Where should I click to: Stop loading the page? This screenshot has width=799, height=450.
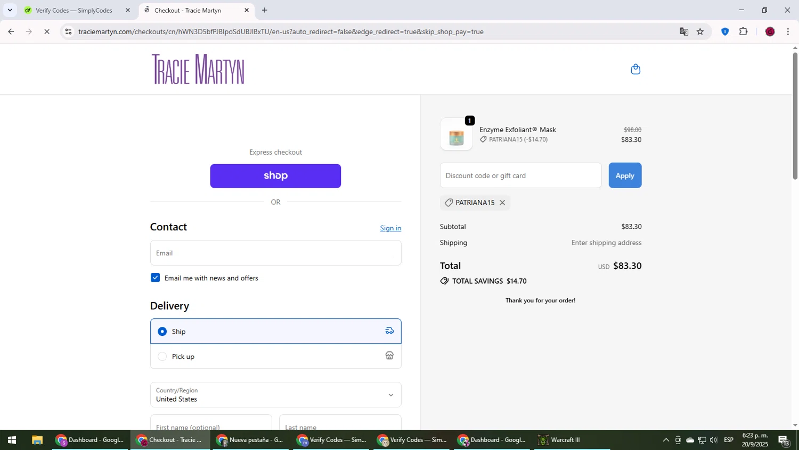47,31
